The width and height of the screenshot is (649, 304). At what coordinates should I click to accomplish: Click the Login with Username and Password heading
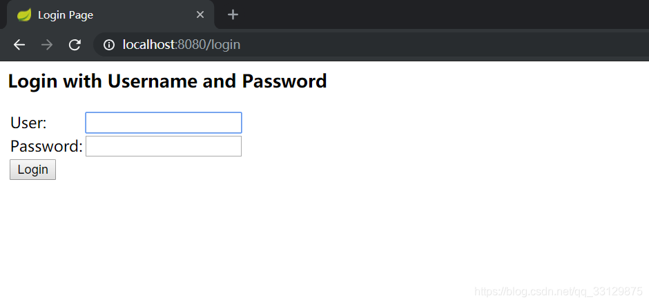(x=167, y=81)
